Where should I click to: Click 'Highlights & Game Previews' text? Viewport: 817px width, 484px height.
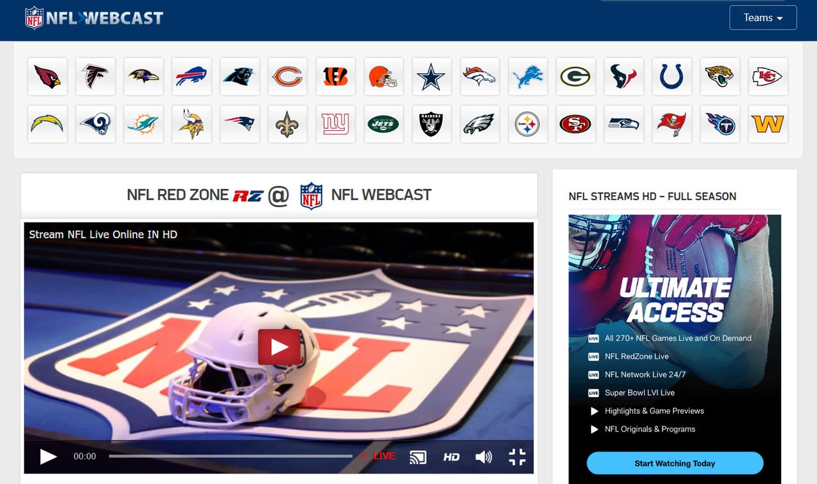tap(654, 411)
